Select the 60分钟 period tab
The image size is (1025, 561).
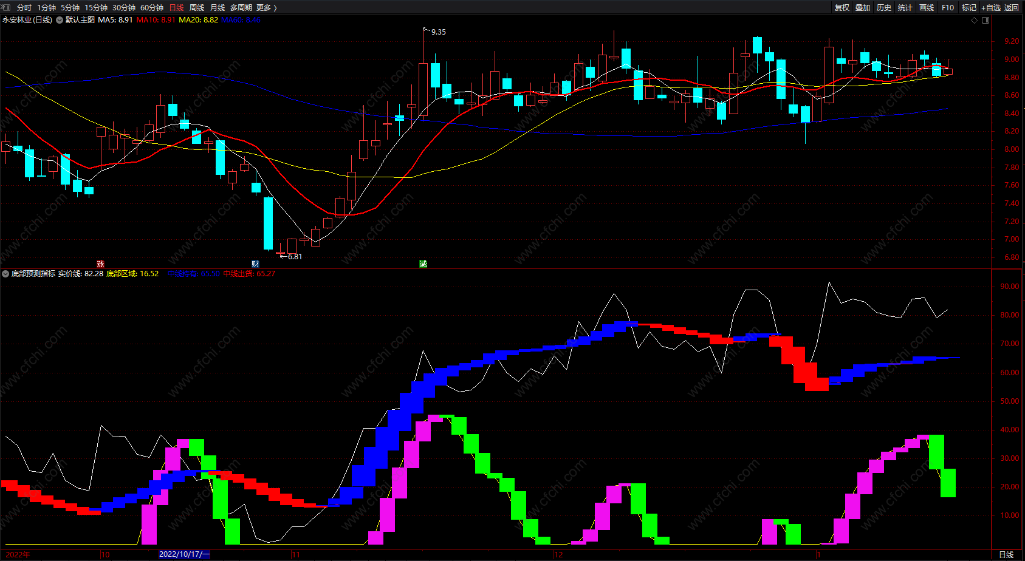pyautogui.click(x=152, y=7)
